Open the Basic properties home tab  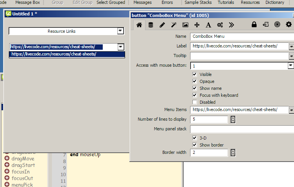[x=139, y=25]
